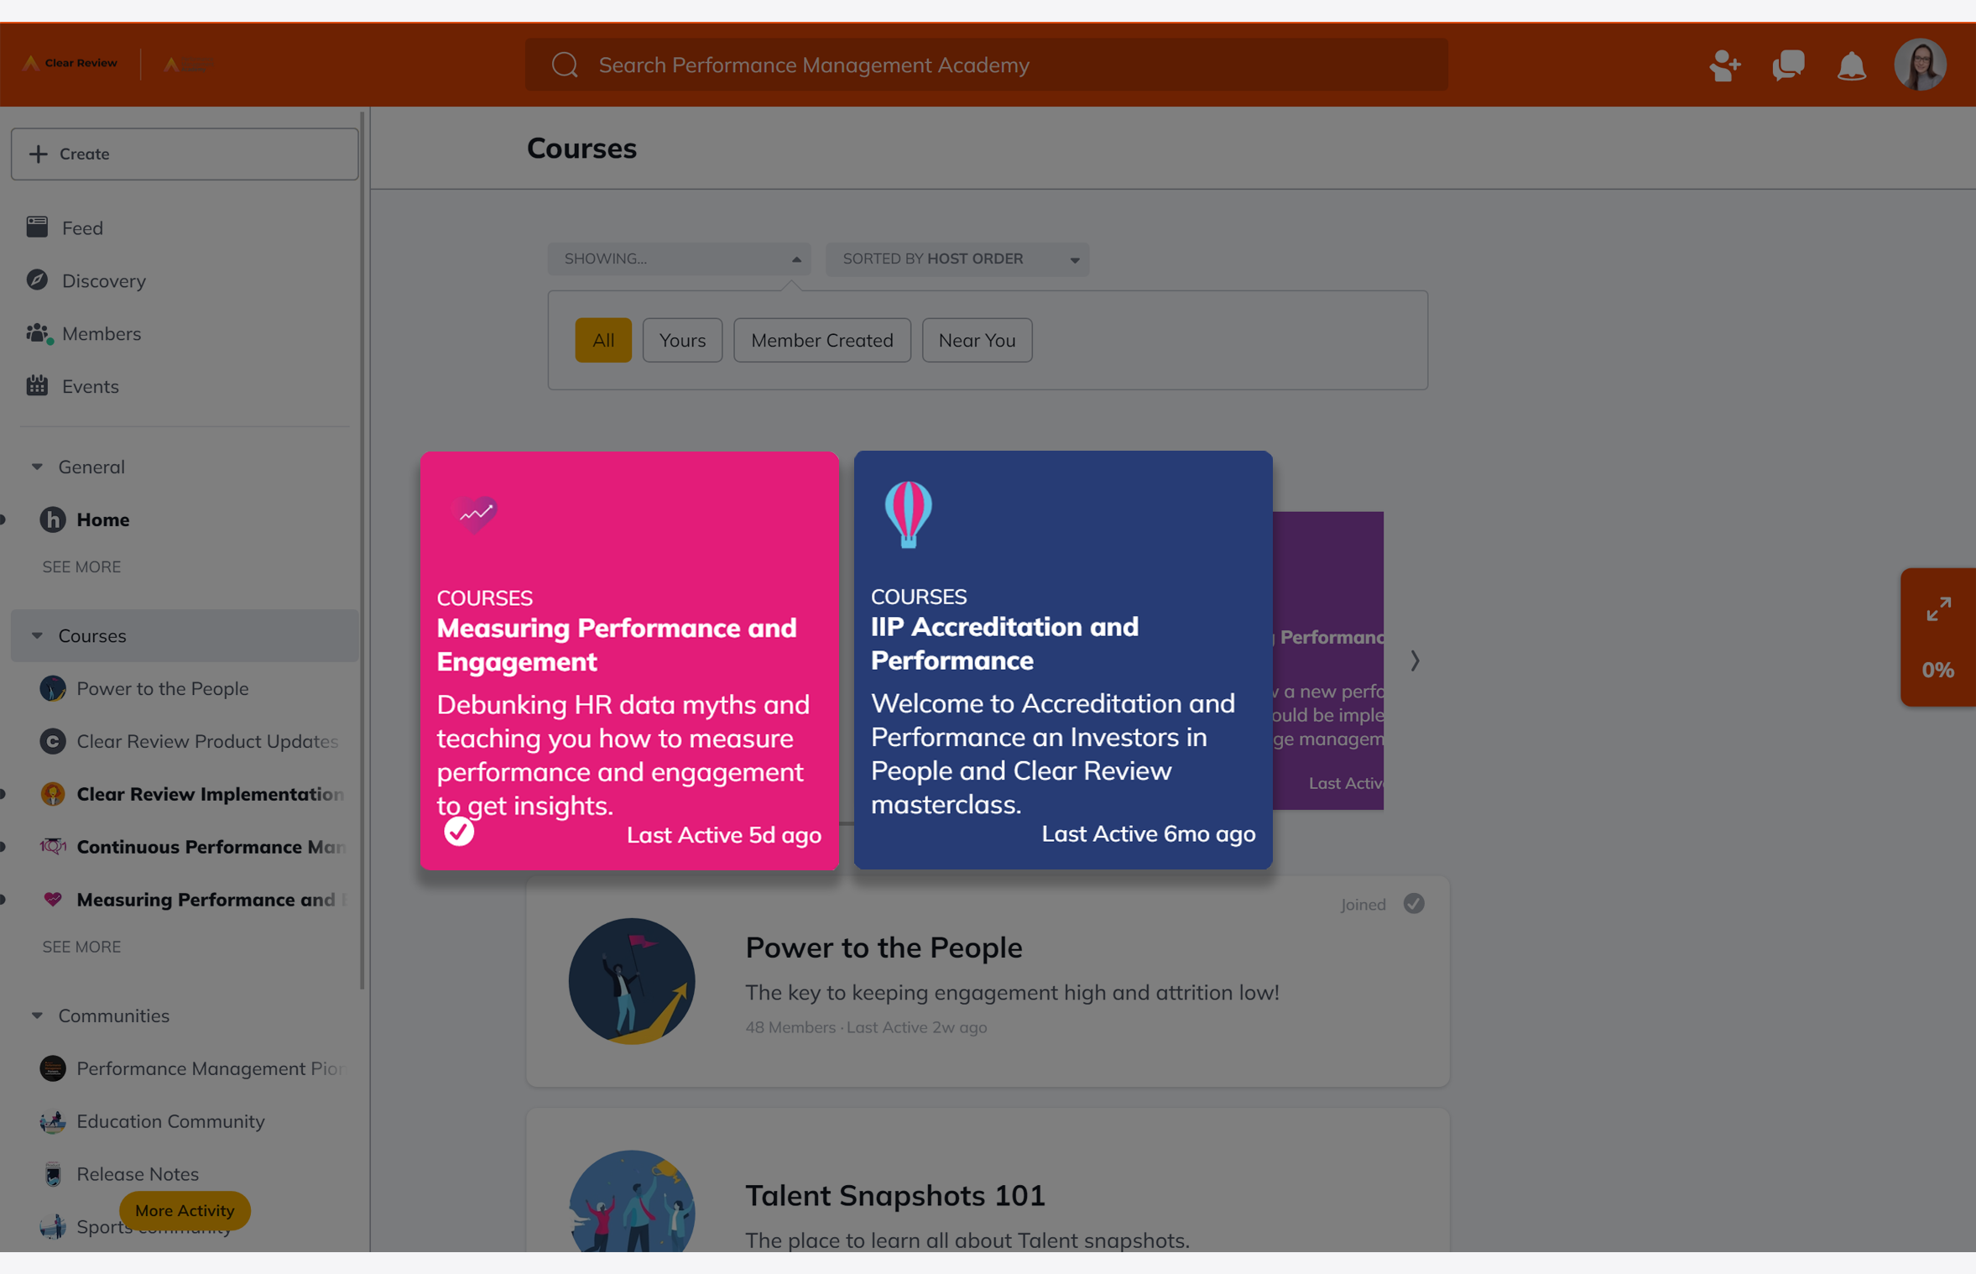Screen dimensions: 1976x1274
Task: Open the Measuring Performance and Engagement card title
Action: coord(617,645)
